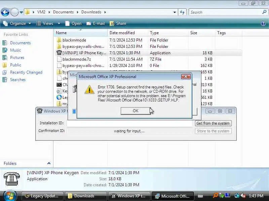Click the Get from the system button
Screen dimensions: 269x201
tap(213, 123)
